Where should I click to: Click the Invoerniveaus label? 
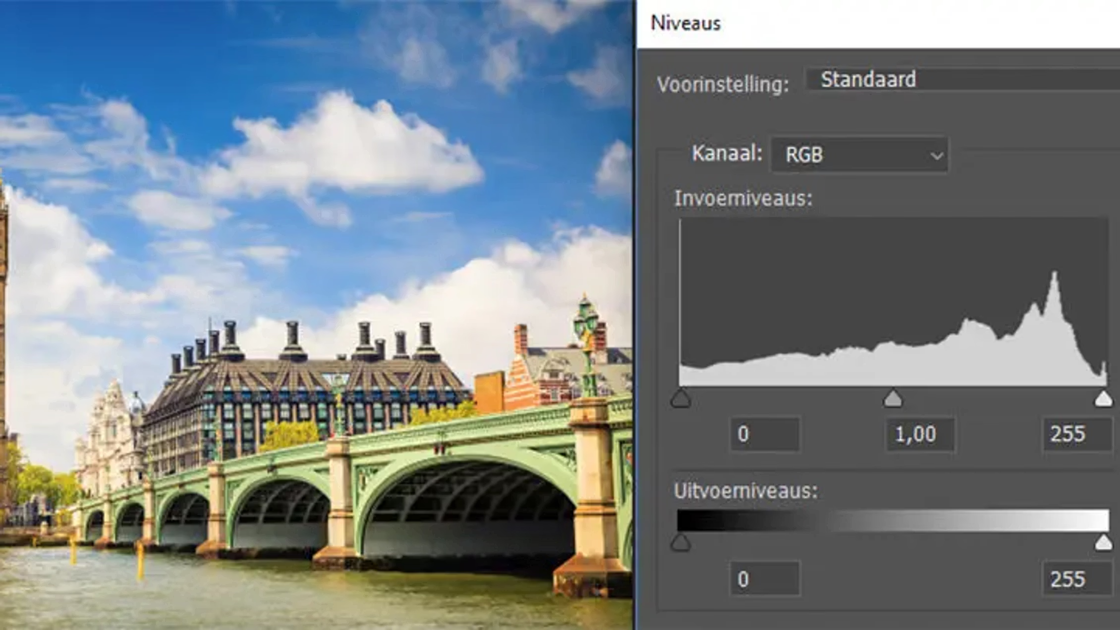[743, 199]
